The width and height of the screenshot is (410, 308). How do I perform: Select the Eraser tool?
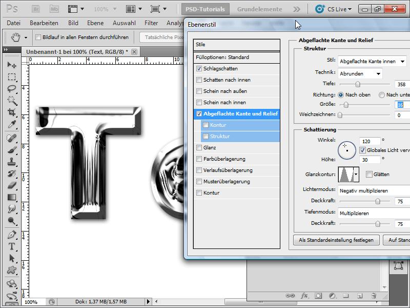(x=12, y=185)
